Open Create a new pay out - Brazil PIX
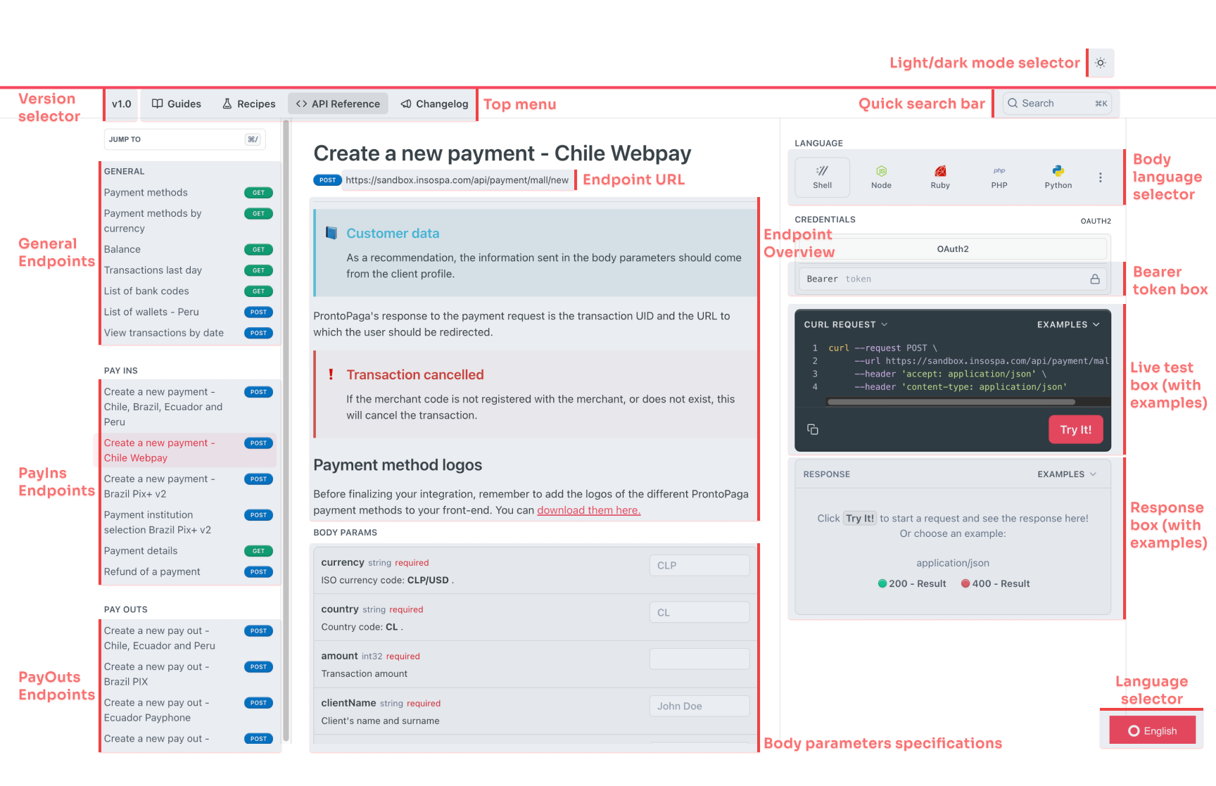The image size is (1216, 786). 189,674
